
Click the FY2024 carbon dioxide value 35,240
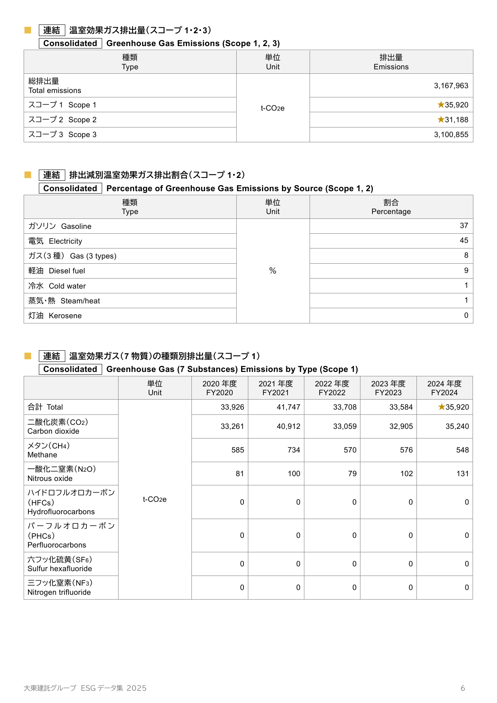pyautogui.click(x=457, y=426)
